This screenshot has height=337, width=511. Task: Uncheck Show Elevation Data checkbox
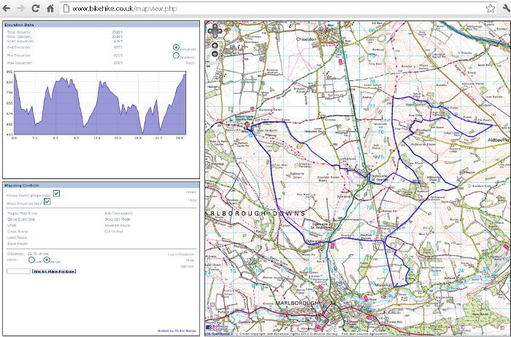tap(47, 202)
